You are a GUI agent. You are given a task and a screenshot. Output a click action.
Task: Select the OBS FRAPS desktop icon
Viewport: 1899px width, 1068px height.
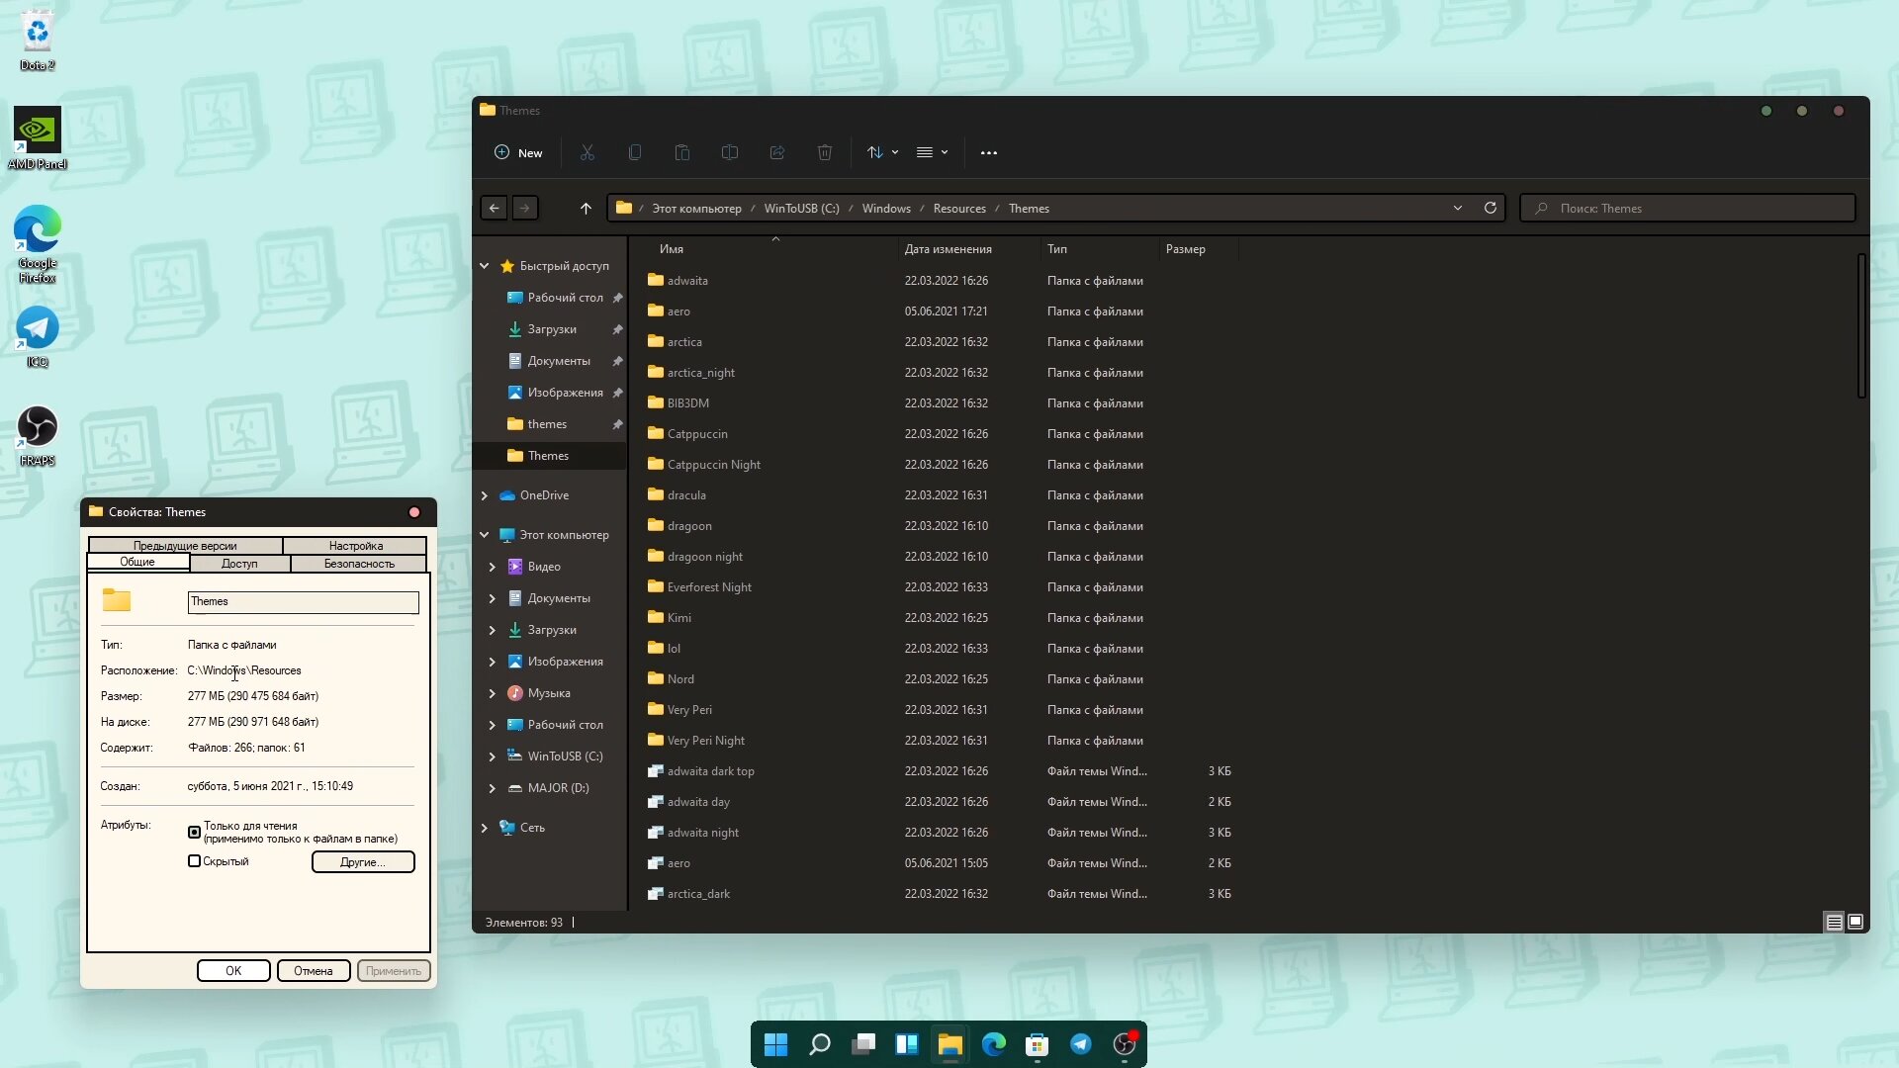(38, 436)
